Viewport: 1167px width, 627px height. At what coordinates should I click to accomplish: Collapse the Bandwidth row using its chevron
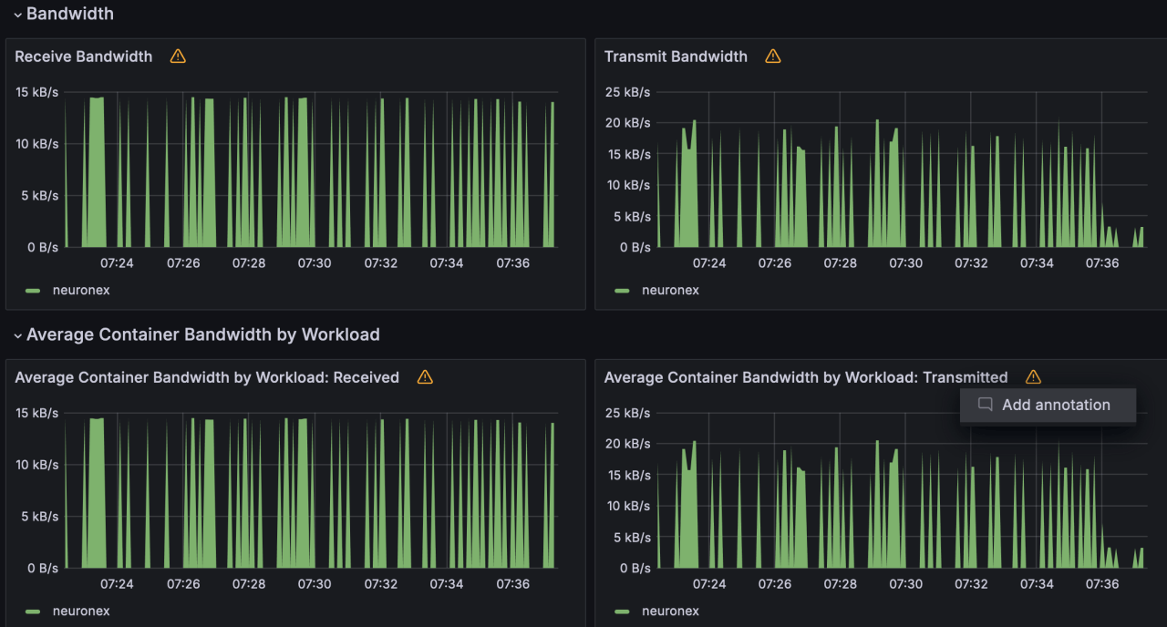click(x=17, y=15)
